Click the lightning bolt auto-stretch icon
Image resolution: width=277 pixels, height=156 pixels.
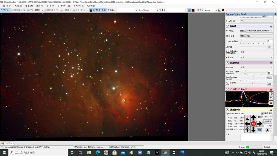click(271, 93)
